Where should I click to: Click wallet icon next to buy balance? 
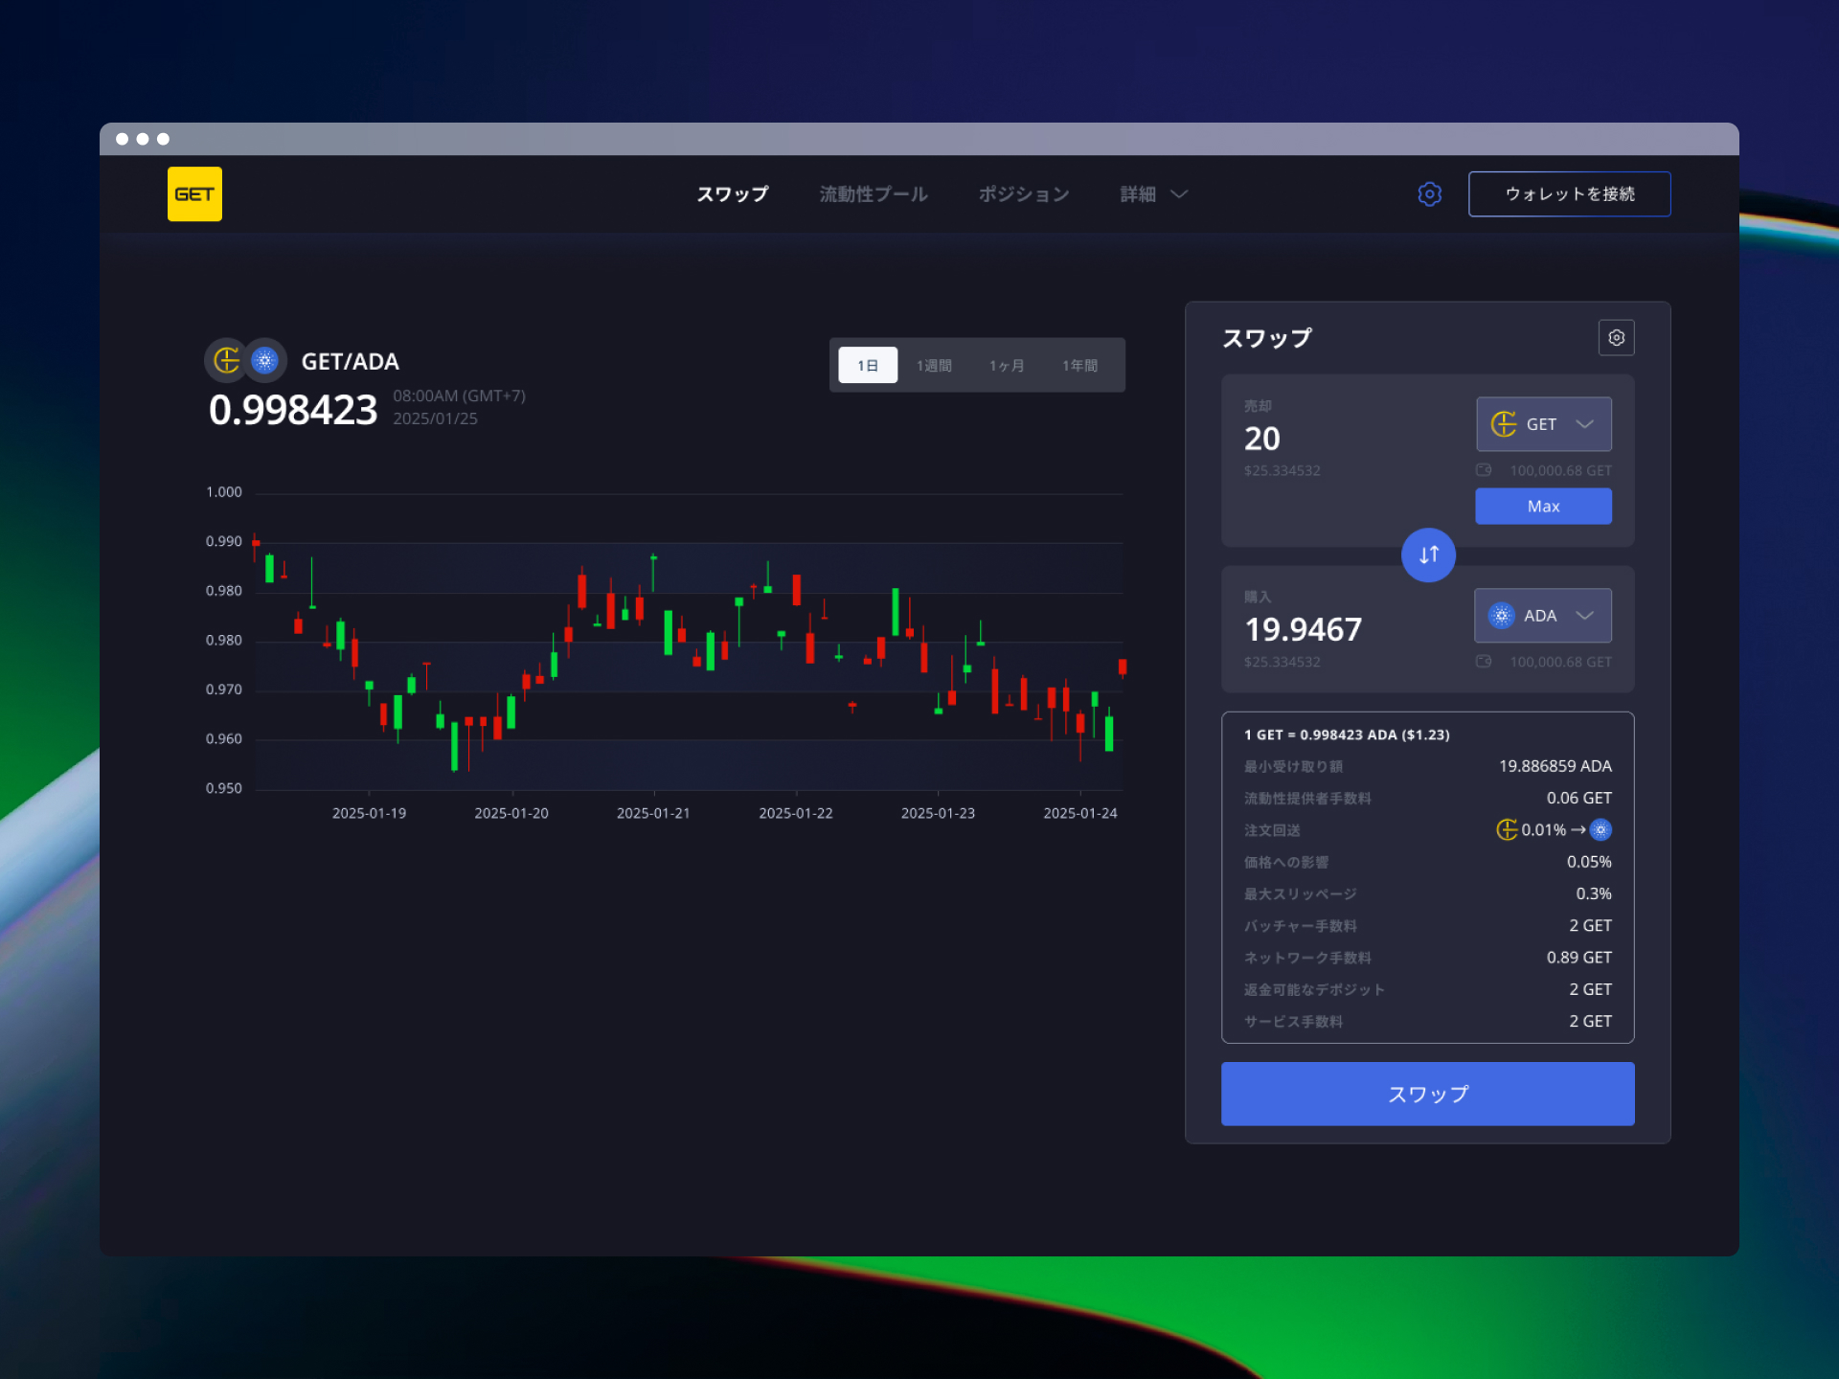(1484, 662)
